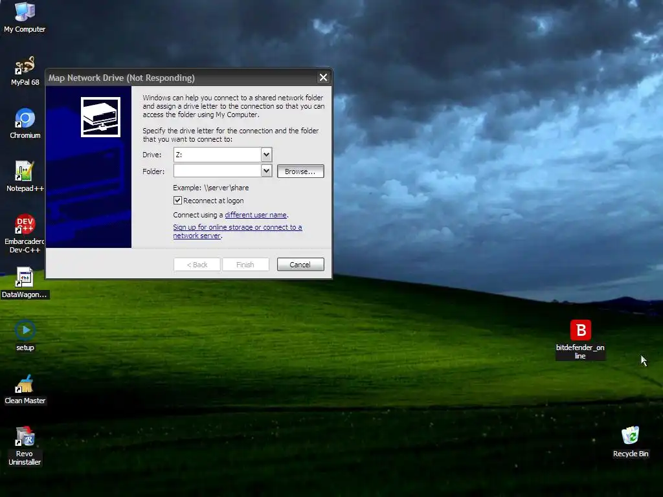Click the network drive image in the dialog
Viewport: 663px width, 497px height.
point(100,117)
